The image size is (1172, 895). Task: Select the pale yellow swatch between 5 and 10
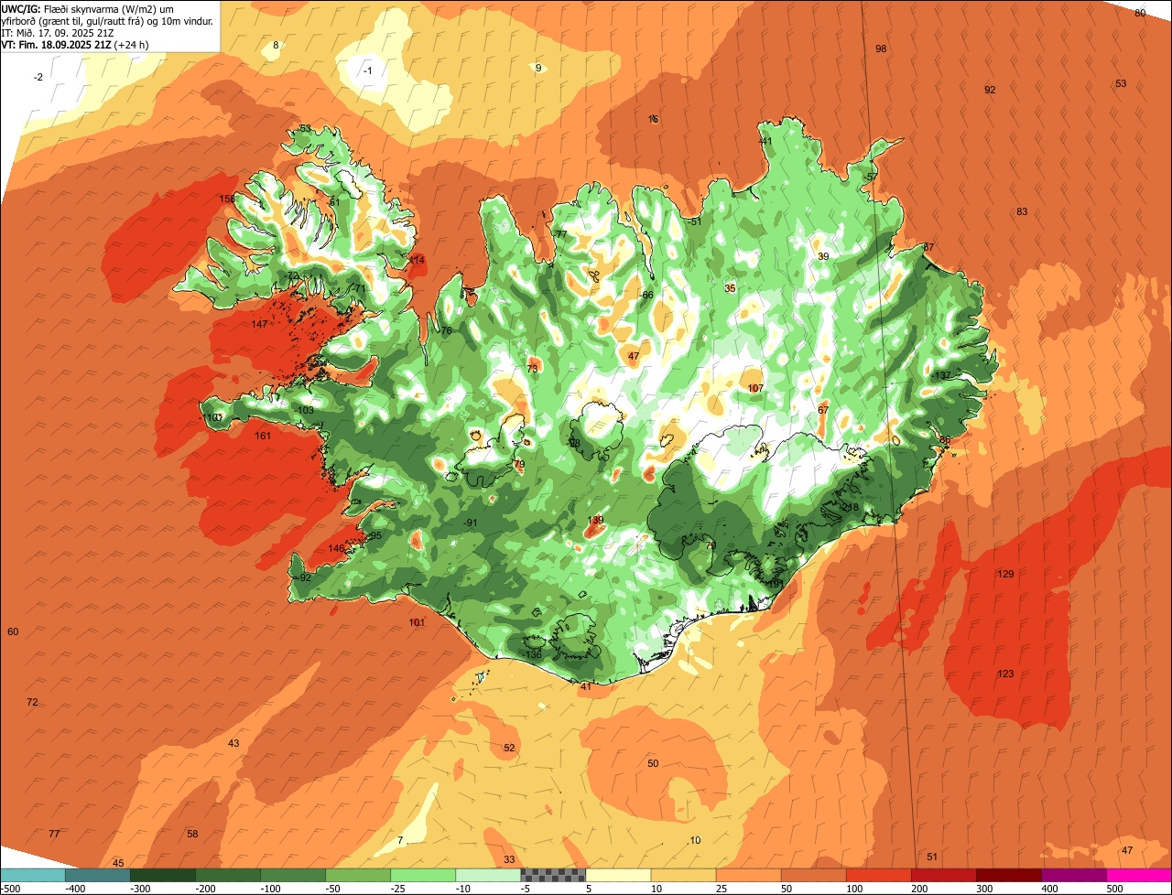pos(618,875)
